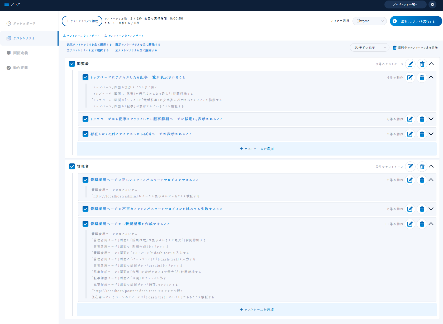The height and width of the screenshot is (324, 443).
Task: Create a new scenario with テストシナリオを作成
Action: coord(82,21)
